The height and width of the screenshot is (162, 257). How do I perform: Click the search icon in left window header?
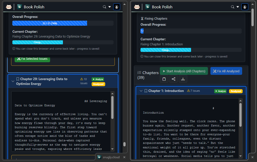pos(104,7)
